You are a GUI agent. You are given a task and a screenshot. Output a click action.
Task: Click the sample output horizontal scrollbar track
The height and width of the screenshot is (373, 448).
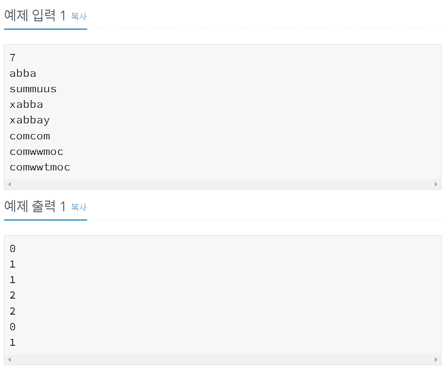point(223,359)
